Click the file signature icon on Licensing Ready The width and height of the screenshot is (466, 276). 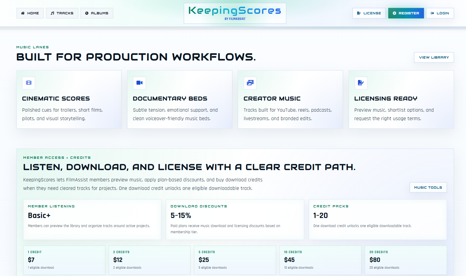[x=361, y=83]
